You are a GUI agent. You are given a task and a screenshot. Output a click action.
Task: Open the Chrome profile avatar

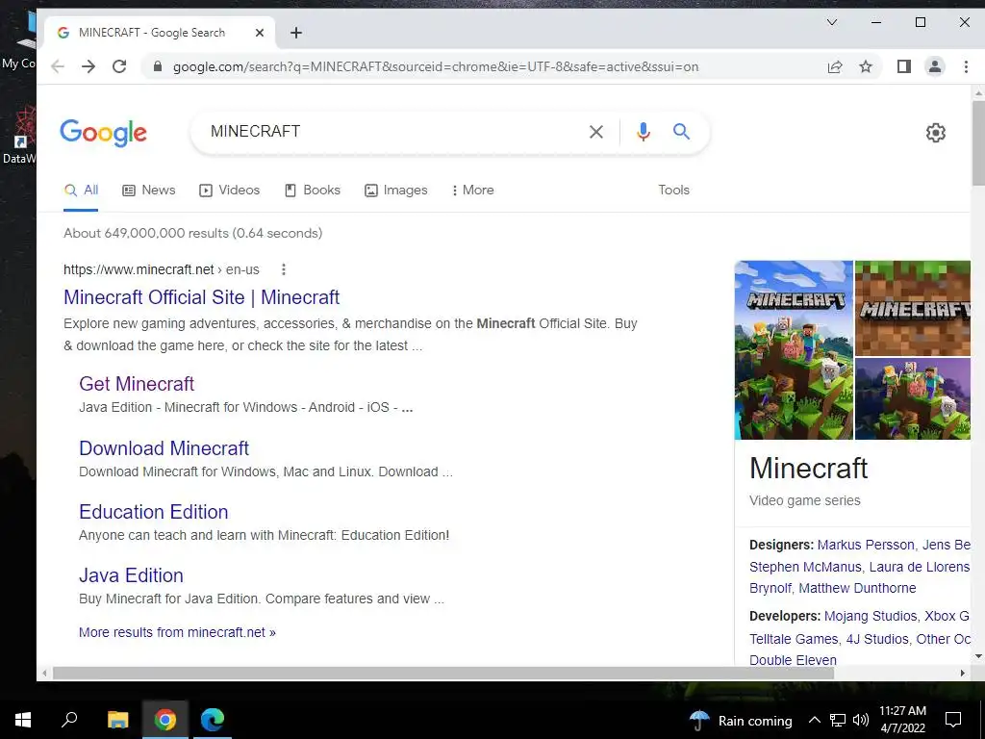[x=935, y=66]
